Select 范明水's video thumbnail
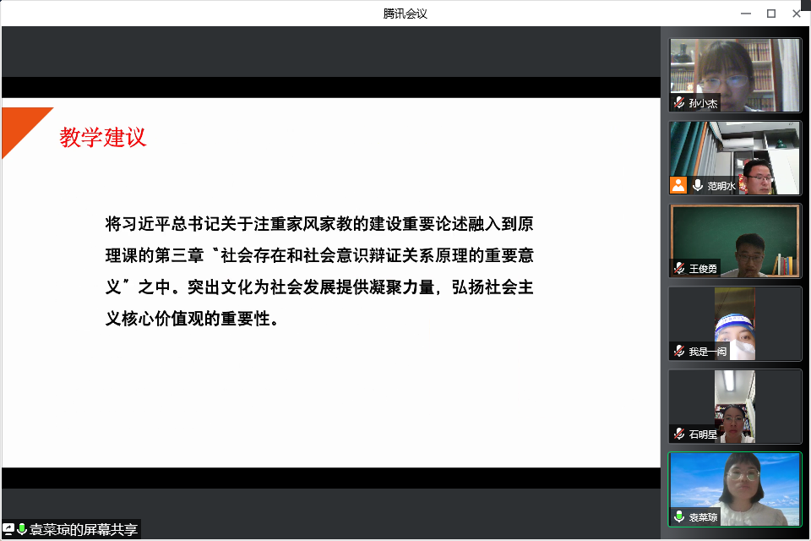 (x=735, y=156)
